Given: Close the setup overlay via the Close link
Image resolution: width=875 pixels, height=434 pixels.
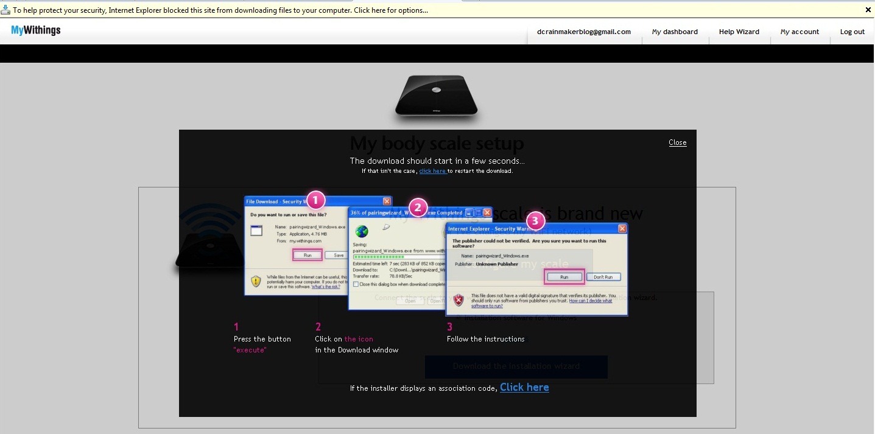Looking at the screenshot, I should 678,142.
